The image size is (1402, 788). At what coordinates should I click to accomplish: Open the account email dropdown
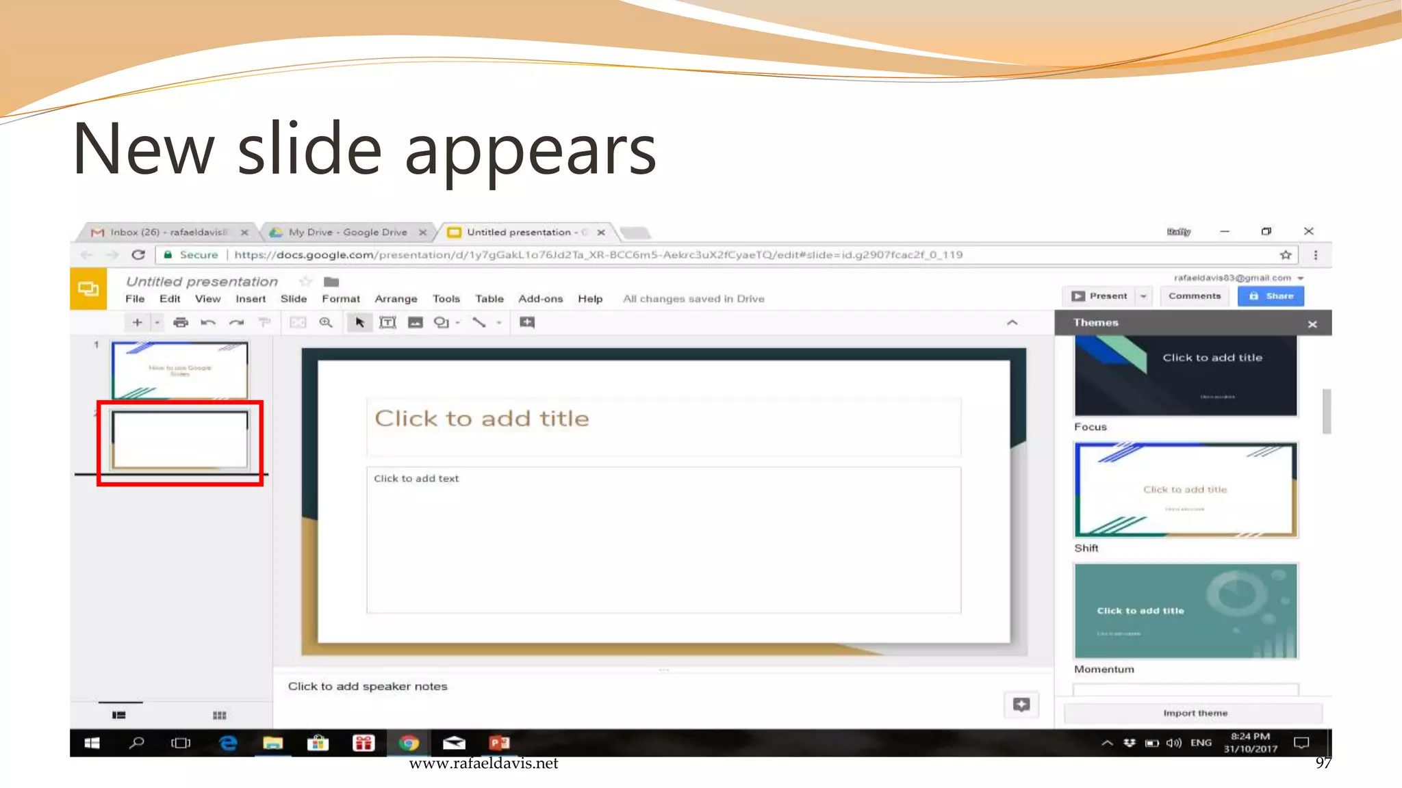pos(1238,278)
